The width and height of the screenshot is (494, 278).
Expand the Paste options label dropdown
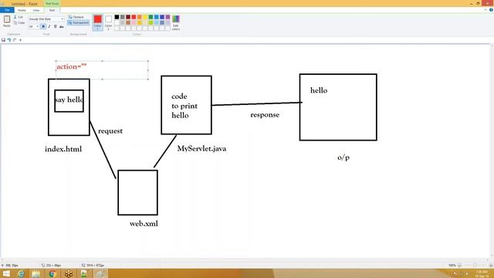coord(7,25)
